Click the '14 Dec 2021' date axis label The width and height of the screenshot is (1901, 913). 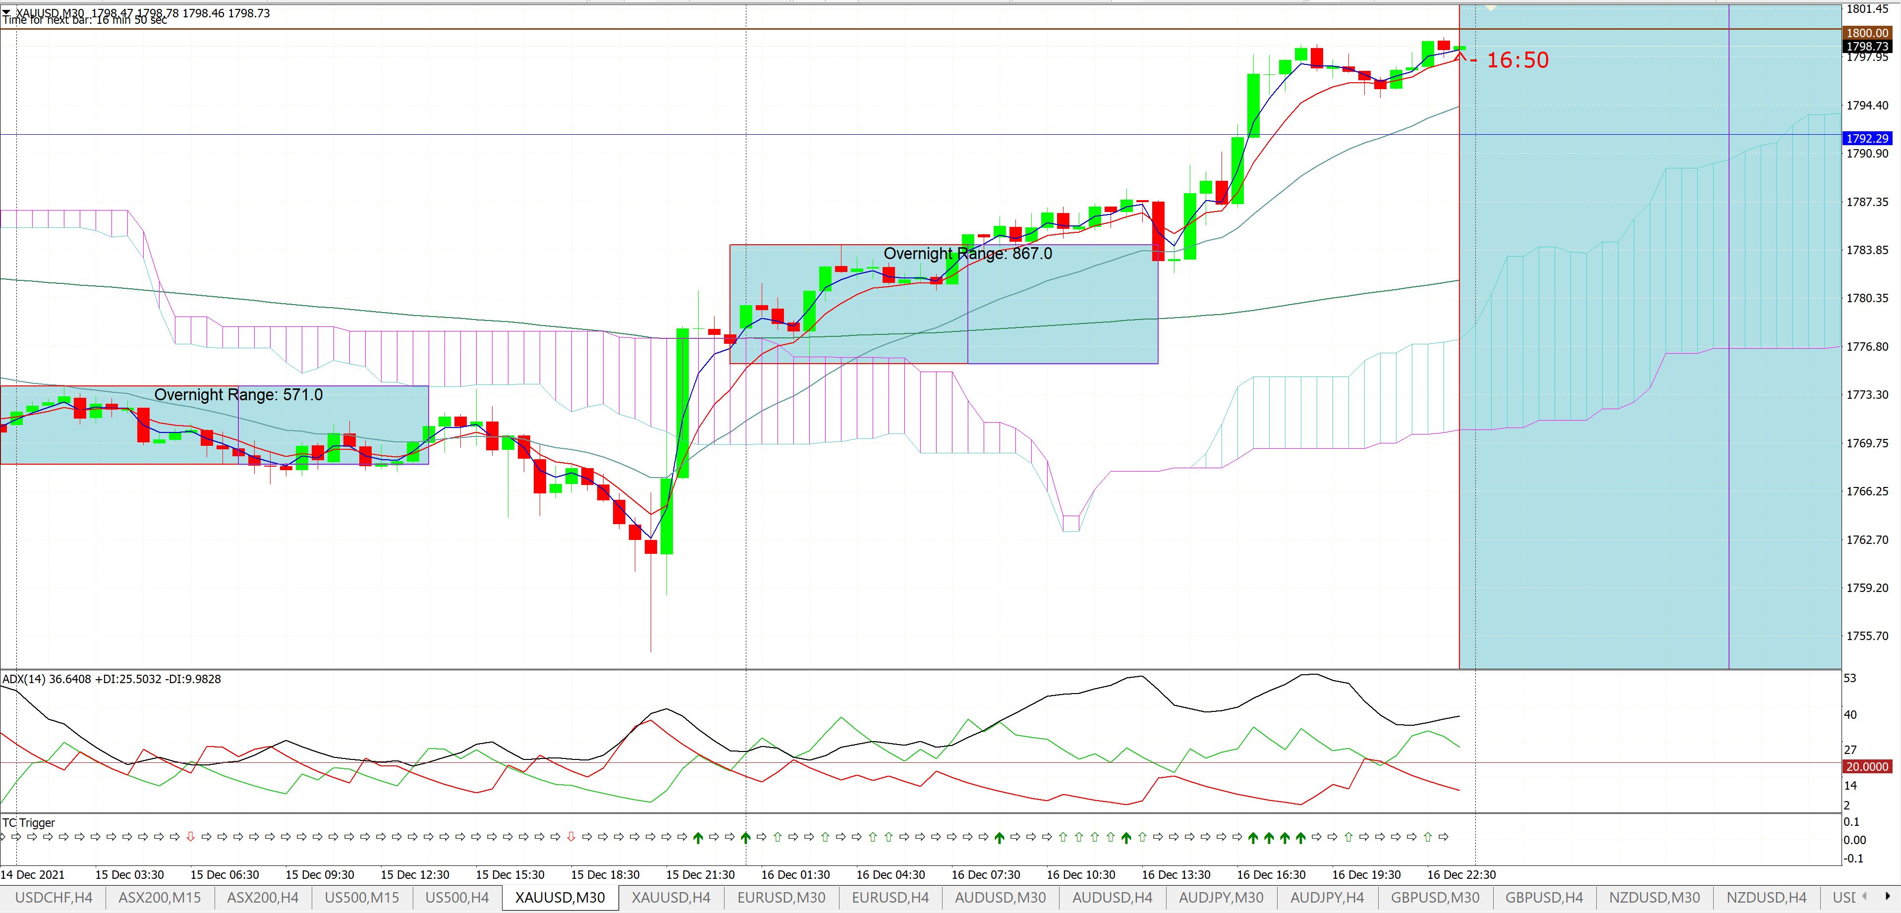tap(33, 875)
